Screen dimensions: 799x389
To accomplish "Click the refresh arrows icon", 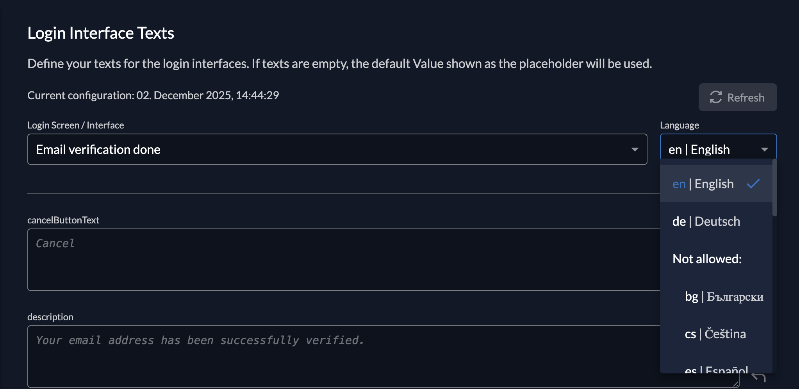I will click(x=715, y=97).
